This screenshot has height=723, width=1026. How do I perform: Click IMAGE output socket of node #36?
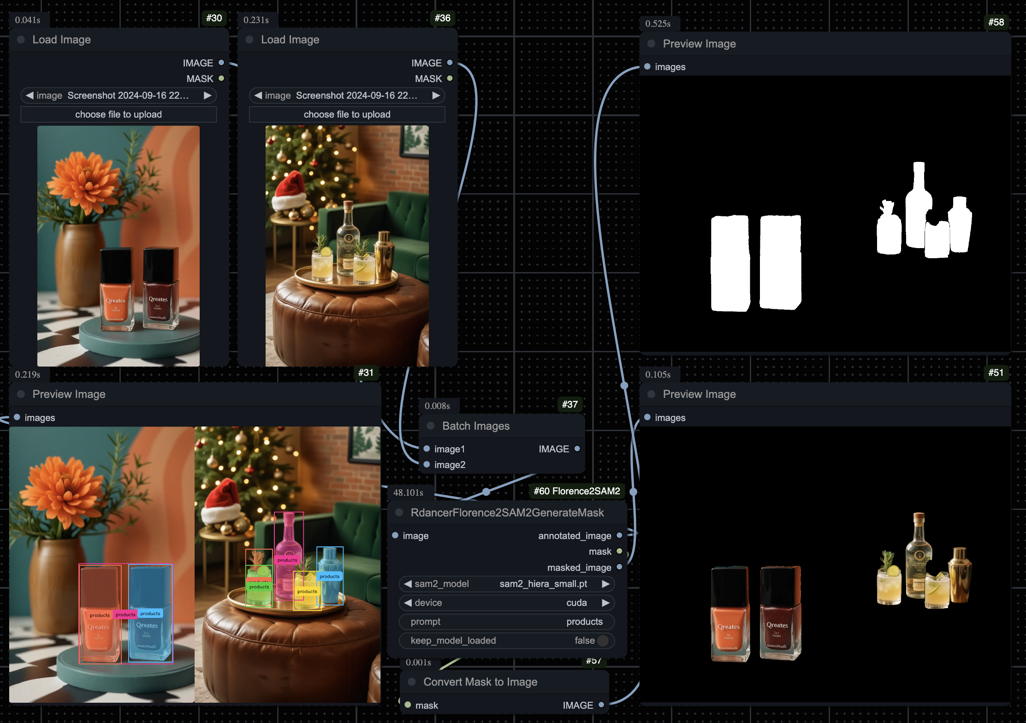450,63
